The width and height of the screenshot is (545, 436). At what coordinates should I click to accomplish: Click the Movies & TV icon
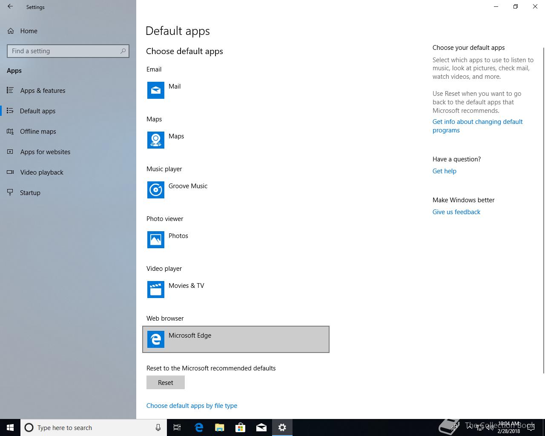155,290
